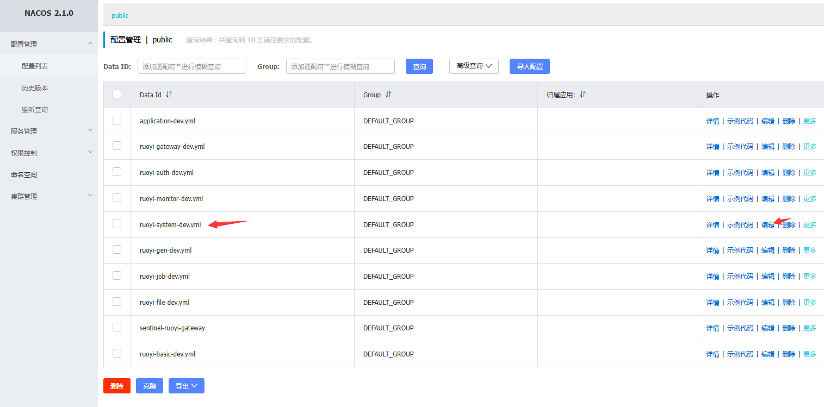Expand the 服务管理 sidebar section
The height and width of the screenshot is (407, 824).
coord(49,131)
